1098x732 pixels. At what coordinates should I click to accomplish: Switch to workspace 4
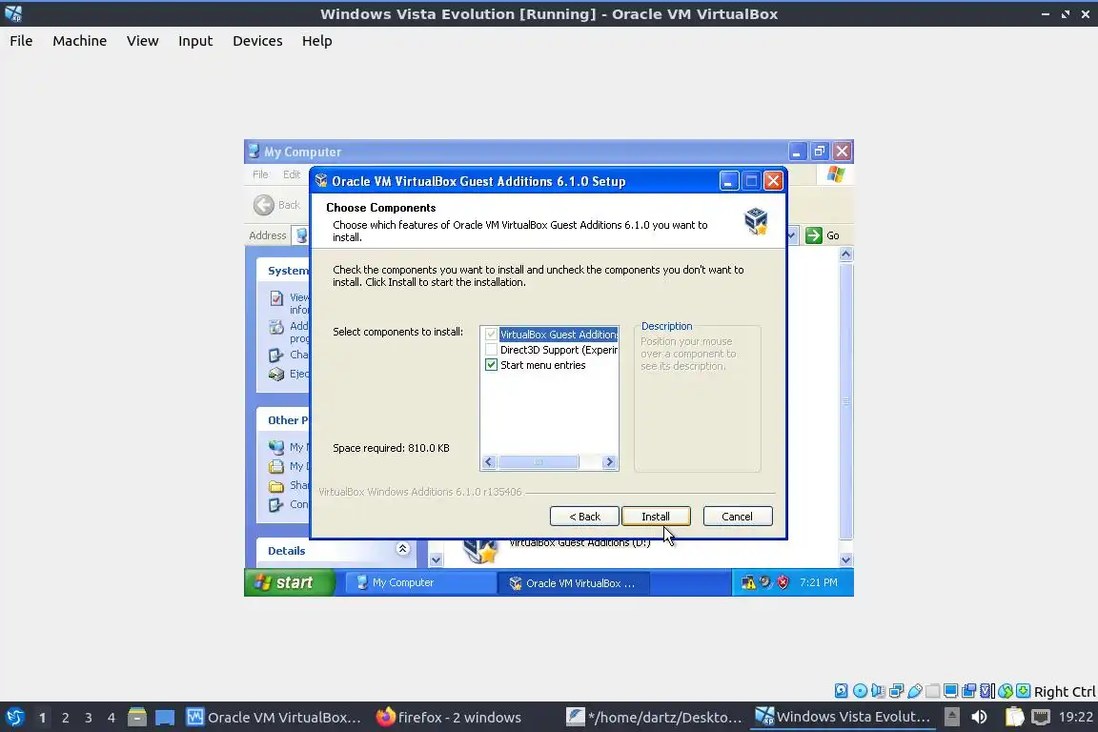coord(112,718)
